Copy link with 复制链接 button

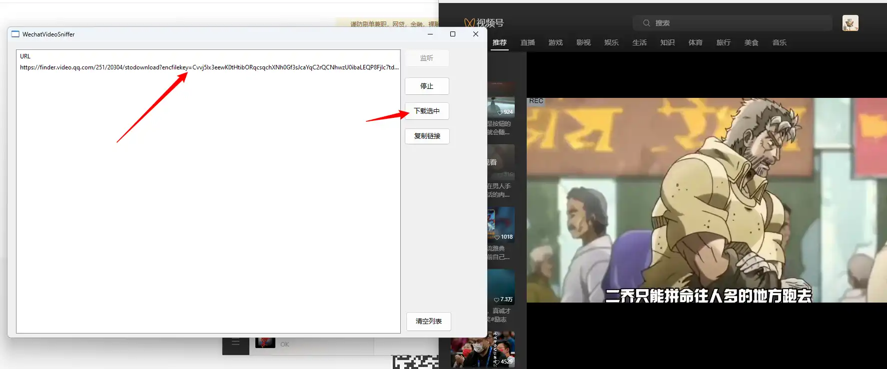click(427, 136)
